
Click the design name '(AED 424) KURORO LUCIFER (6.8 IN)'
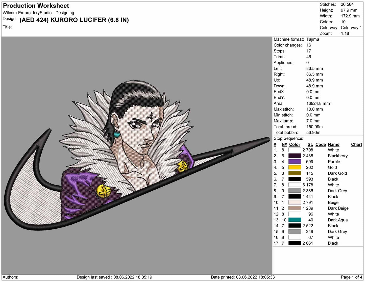74,20
